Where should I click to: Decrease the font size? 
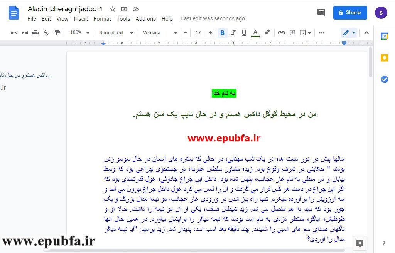point(186,33)
